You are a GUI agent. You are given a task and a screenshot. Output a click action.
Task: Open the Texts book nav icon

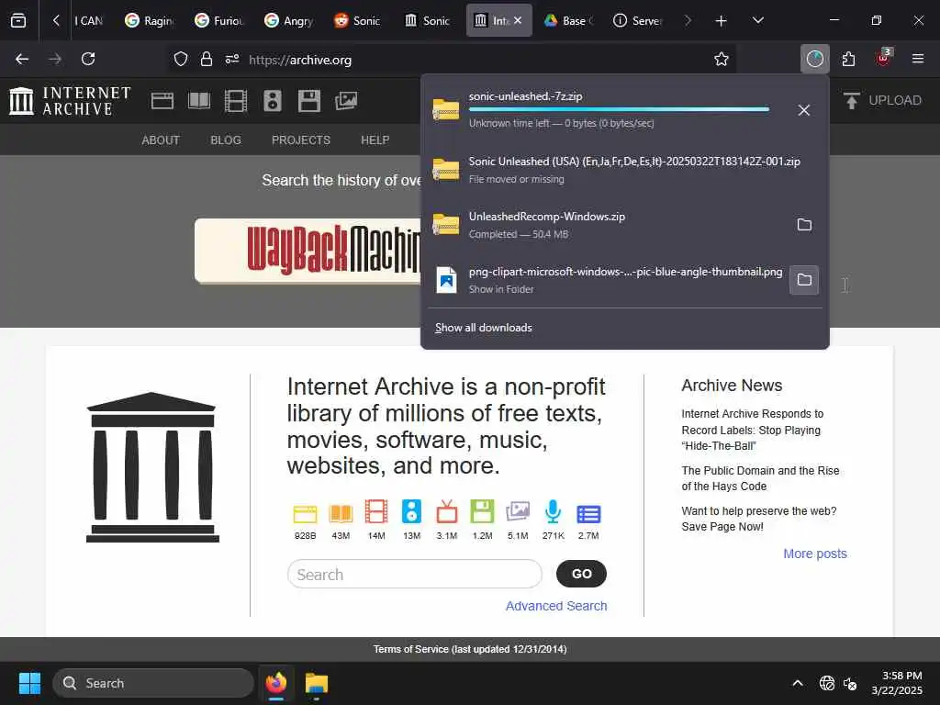[x=199, y=101]
